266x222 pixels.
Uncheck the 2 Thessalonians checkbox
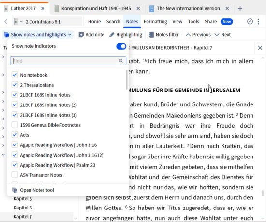pyautogui.click(x=15, y=85)
